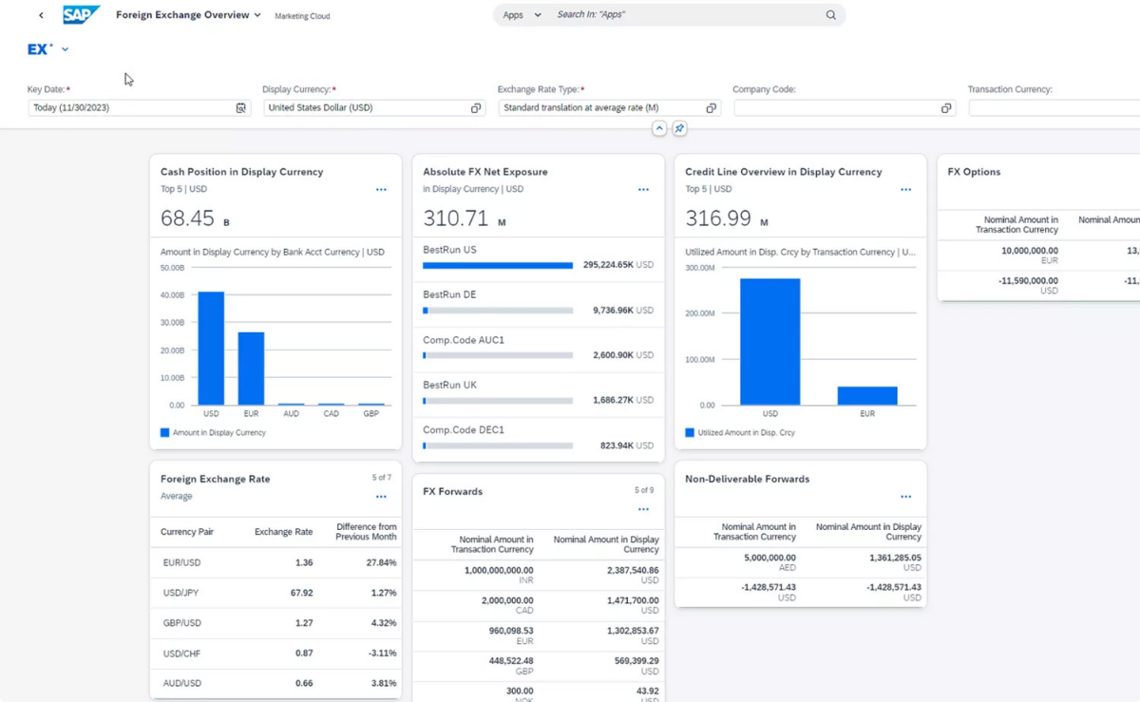Open Company Code value help icon
This screenshot has width=1140, height=702.
pos(946,108)
